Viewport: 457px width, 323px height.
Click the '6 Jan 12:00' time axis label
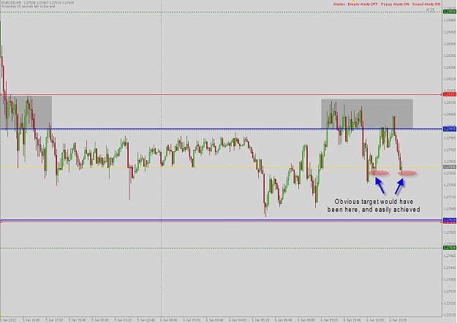pyautogui.click(x=375, y=320)
